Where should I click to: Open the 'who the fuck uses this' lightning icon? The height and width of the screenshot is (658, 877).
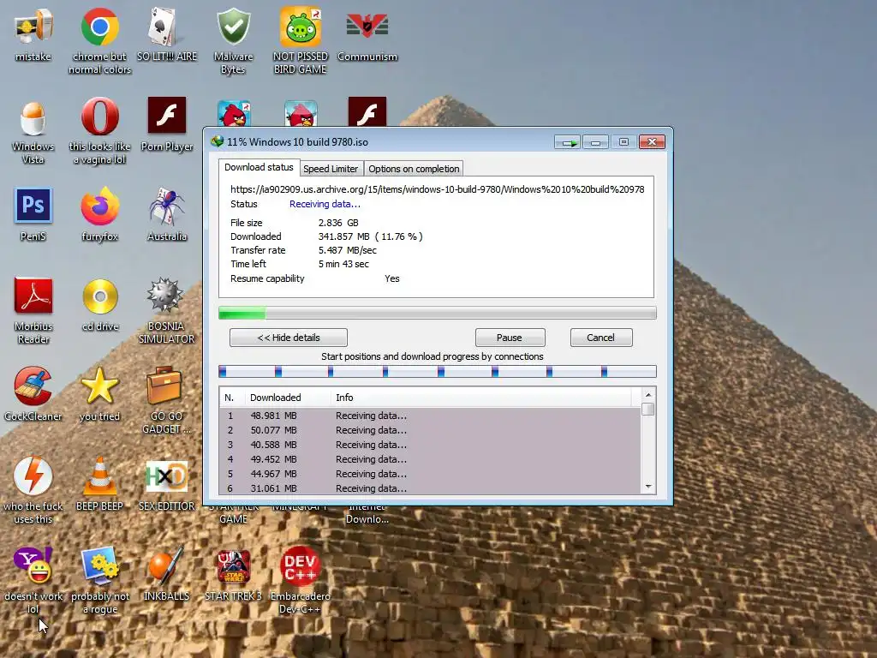tap(33, 476)
